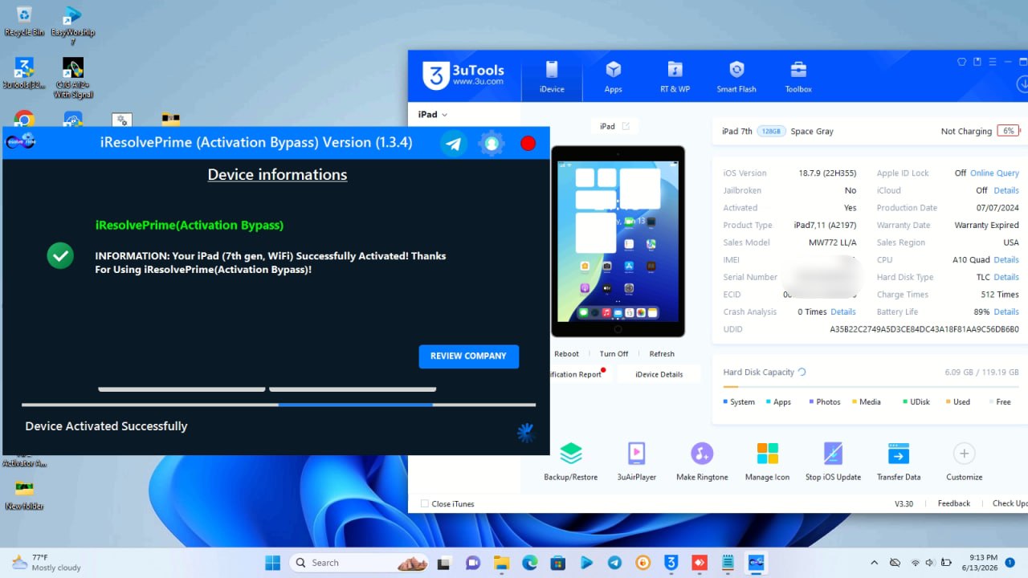Expand the iPad device dropdown

tap(433, 115)
